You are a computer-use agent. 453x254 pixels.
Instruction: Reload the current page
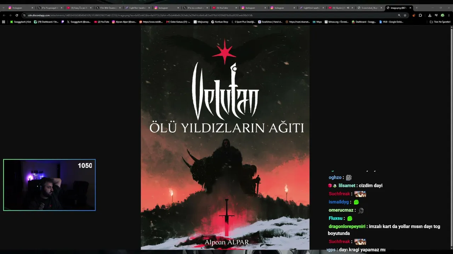[17, 15]
